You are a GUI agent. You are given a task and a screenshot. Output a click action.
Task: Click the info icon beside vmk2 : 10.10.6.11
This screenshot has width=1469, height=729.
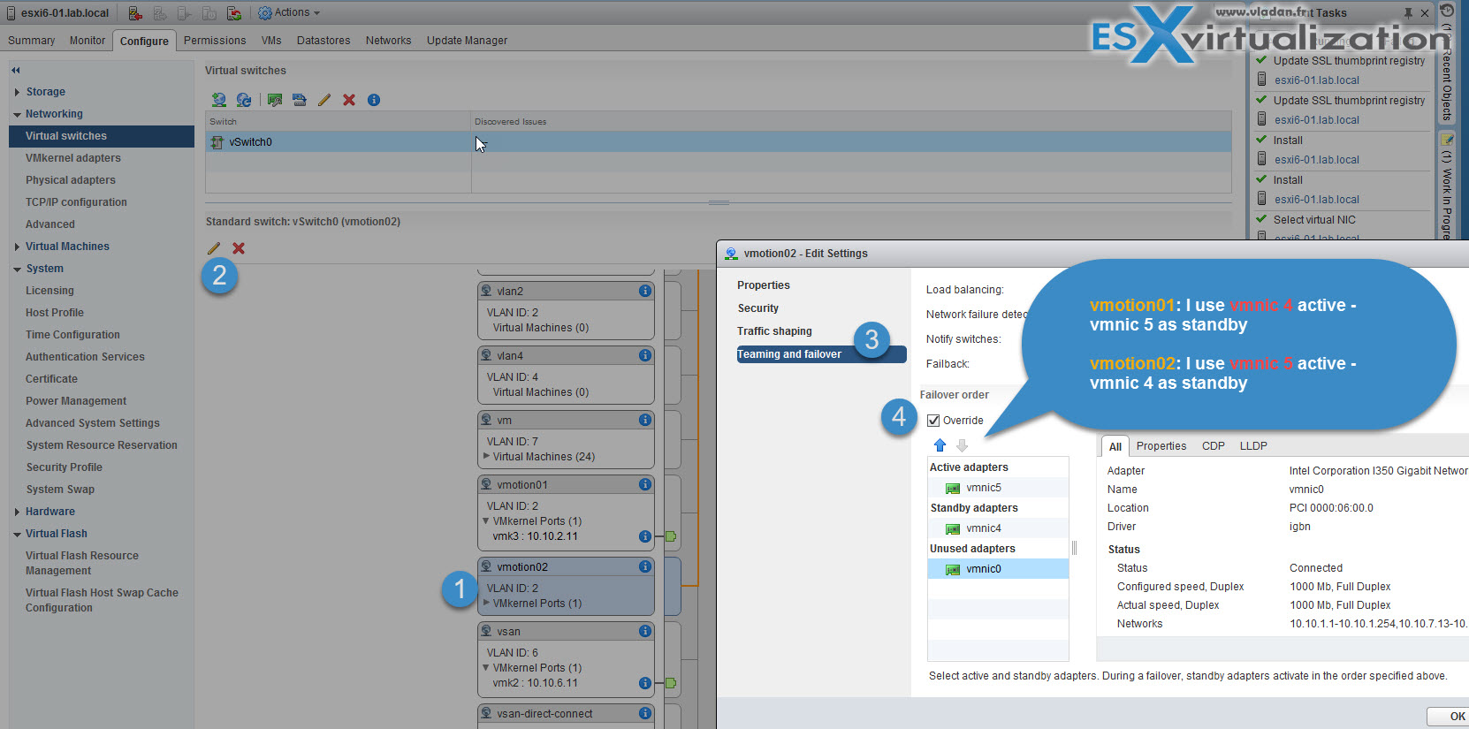click(645, 683)
